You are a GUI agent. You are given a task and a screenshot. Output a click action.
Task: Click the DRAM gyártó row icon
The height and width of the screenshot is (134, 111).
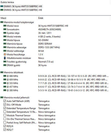click(x=5, y=65)
